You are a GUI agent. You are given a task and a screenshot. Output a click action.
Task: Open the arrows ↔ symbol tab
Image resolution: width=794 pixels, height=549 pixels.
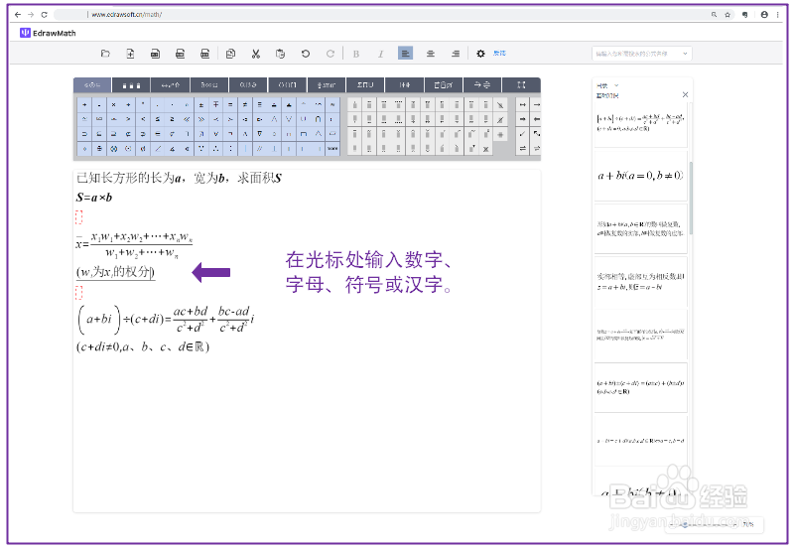(x=170, y=84)
